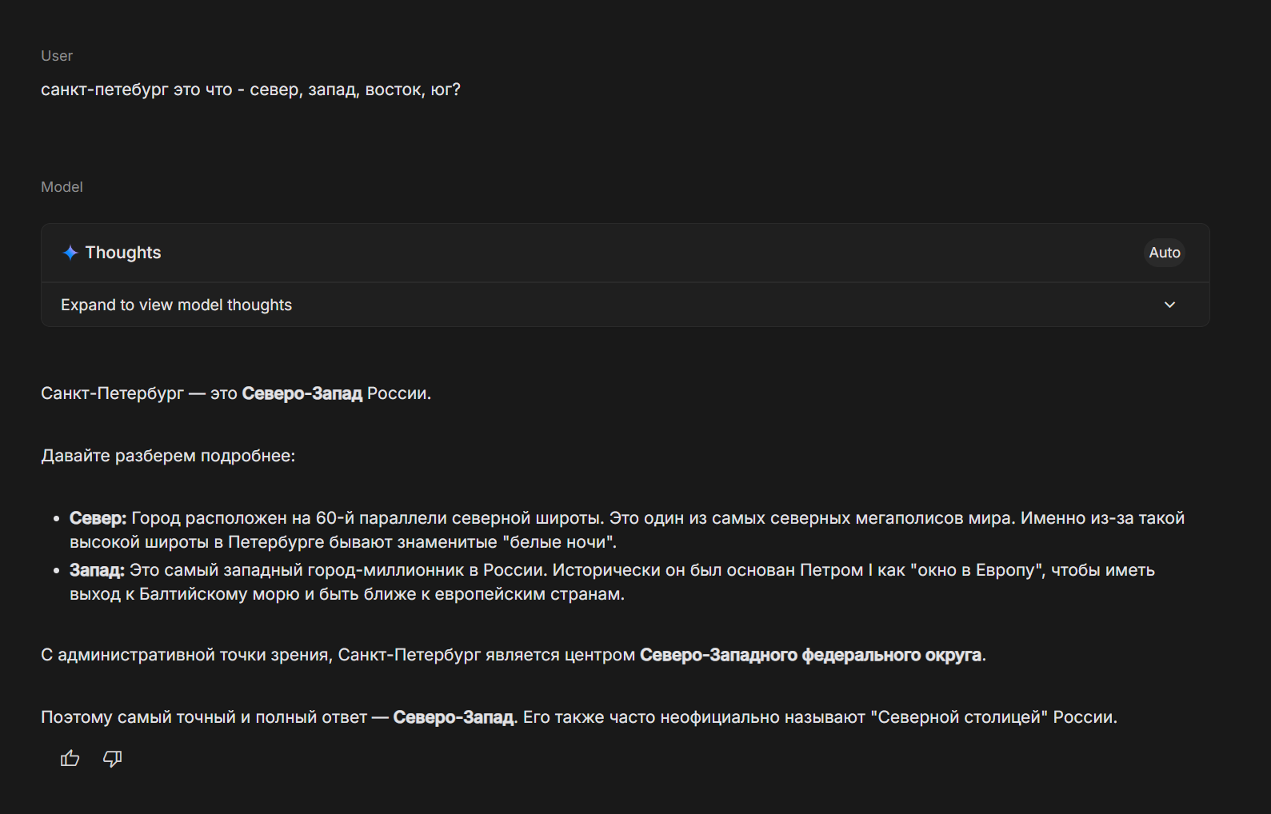
Task: Click the Thoughts panel header title
Action: pos(123,253)
